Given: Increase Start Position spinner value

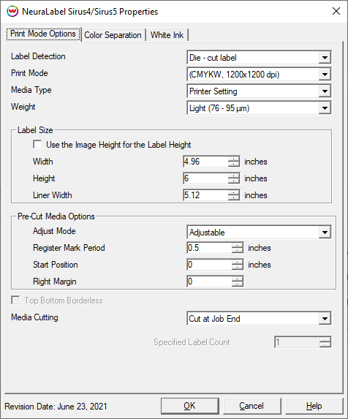Looking at the screenshot, I should [238, 262].
